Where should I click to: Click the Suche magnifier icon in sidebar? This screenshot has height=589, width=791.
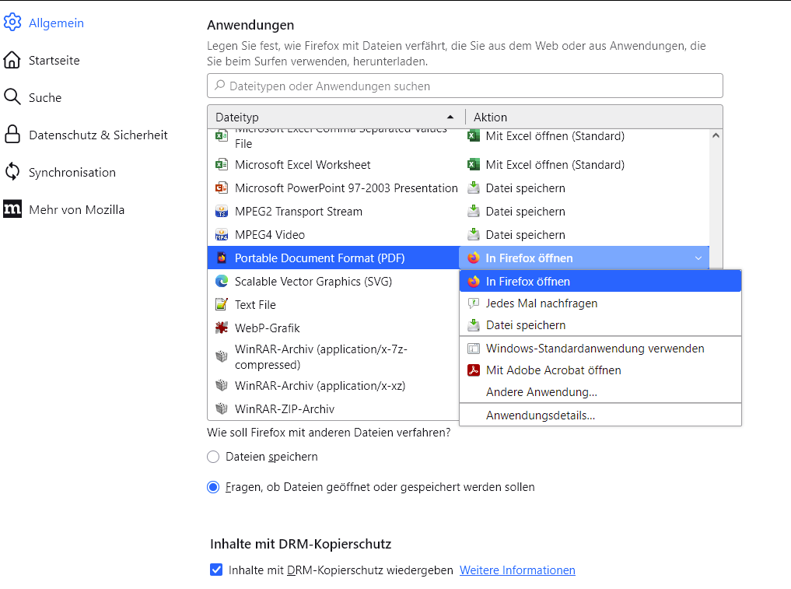(x=12, y=97)
